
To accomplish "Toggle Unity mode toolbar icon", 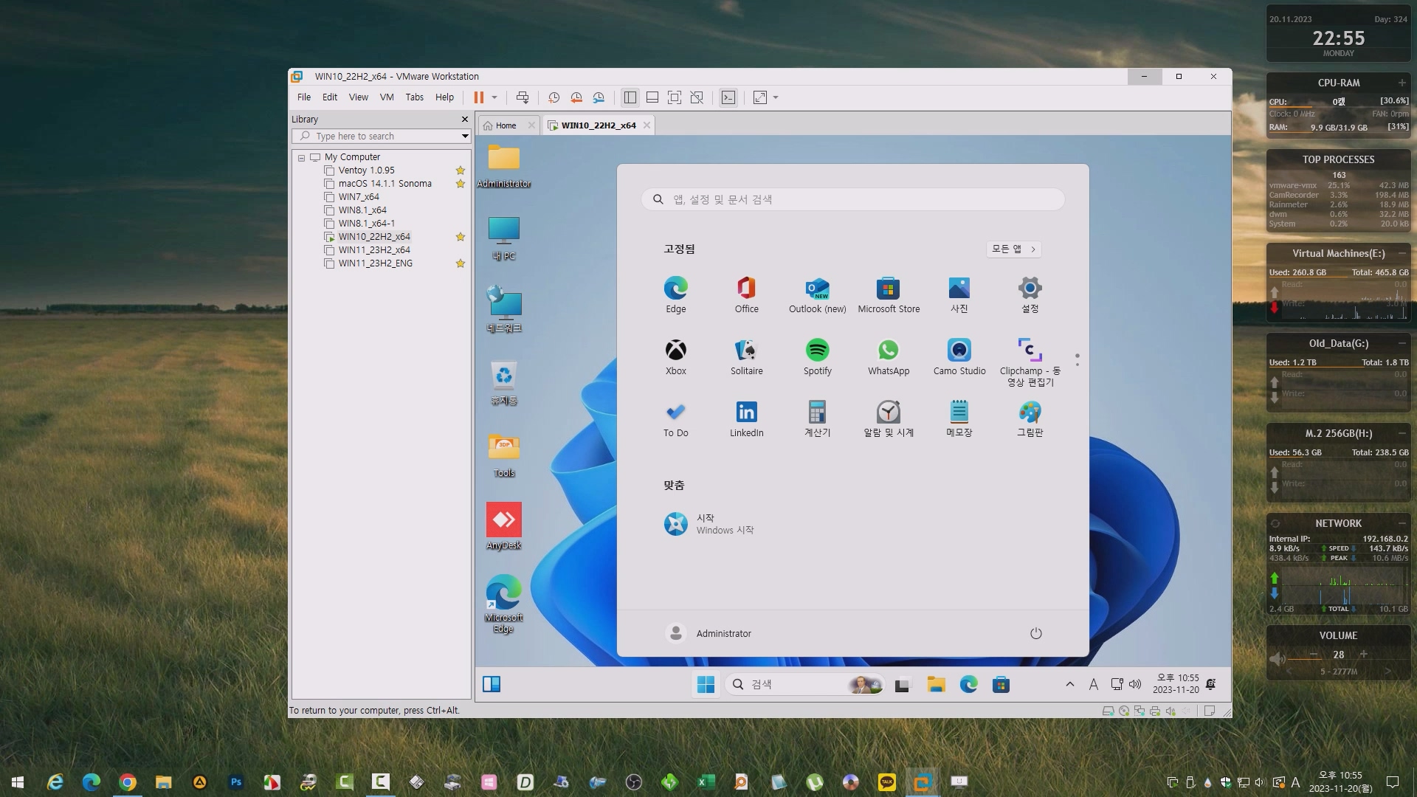I will coord(697,97).
